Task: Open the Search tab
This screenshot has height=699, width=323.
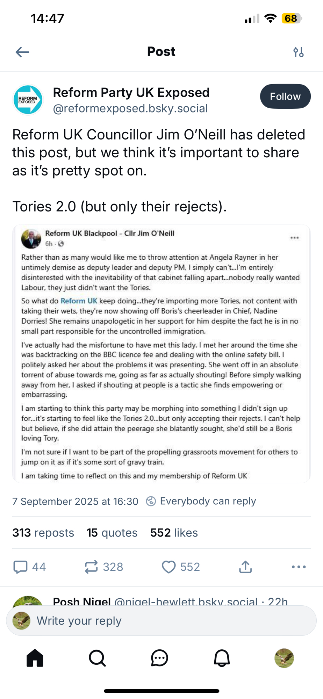Action: coord(97,658)
